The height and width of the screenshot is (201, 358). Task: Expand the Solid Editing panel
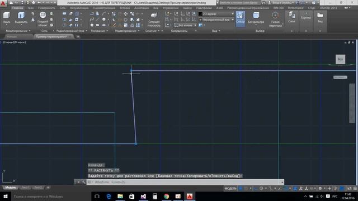pos(72,31)
